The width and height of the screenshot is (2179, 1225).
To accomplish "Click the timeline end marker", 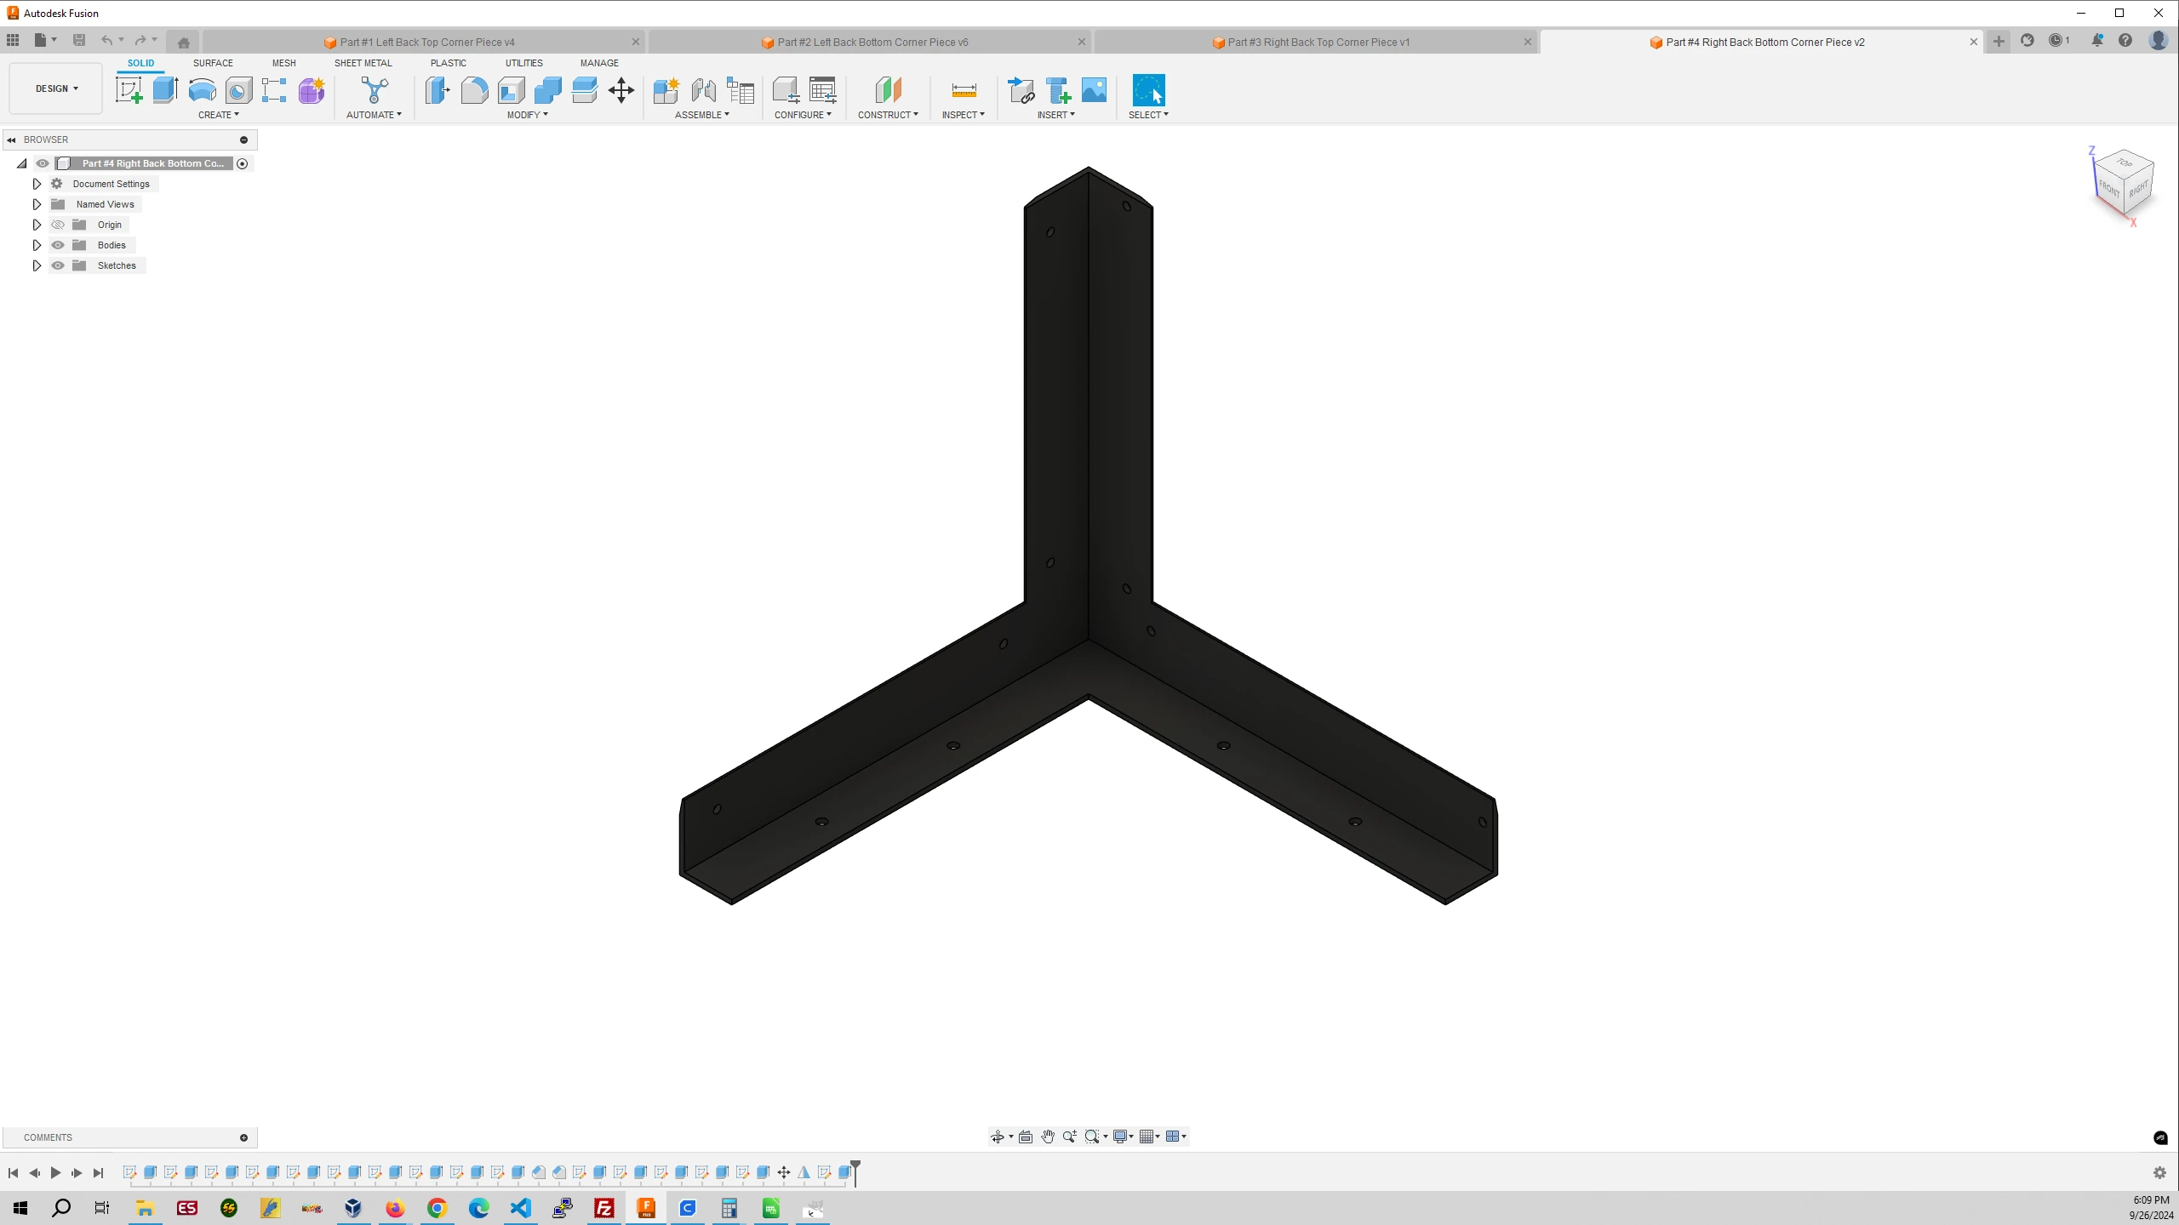I will (x=855, y=1171).
